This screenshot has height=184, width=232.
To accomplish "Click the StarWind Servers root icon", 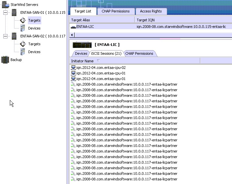I will coord(5,5).
